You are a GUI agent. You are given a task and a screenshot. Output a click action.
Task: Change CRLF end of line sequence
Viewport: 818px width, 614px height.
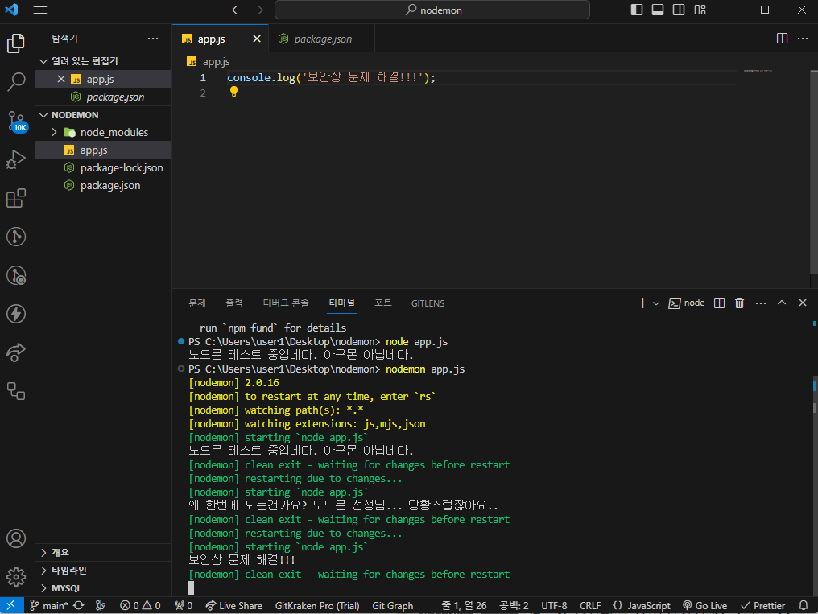(590, 606)
